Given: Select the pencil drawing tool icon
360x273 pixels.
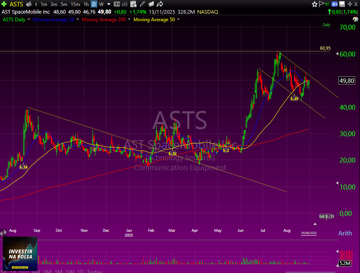Looking at the screenshot, I should (142, 4).
